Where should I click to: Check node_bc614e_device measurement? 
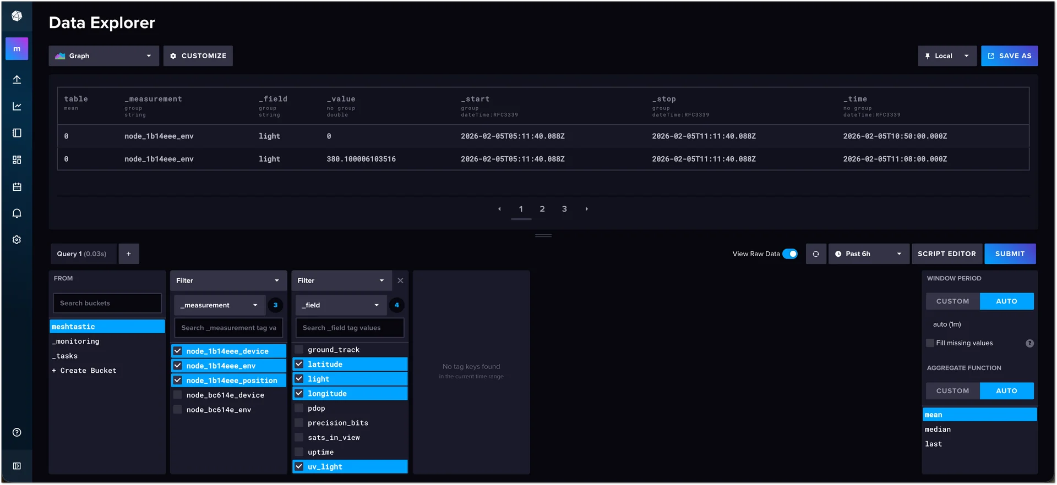coord(178,395)
